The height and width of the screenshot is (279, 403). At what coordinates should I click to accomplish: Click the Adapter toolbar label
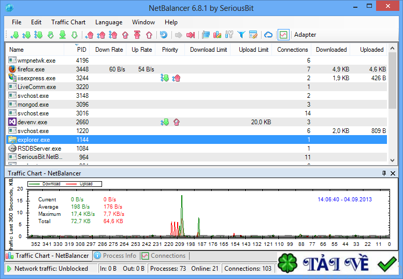pyautogui.click(x=305, y=35)
